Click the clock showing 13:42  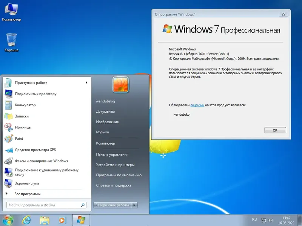(x=286, y=218)
